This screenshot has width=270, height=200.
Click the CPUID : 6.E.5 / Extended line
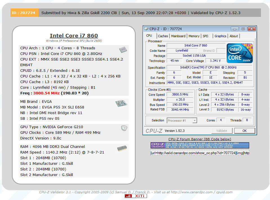coord(50,71)
